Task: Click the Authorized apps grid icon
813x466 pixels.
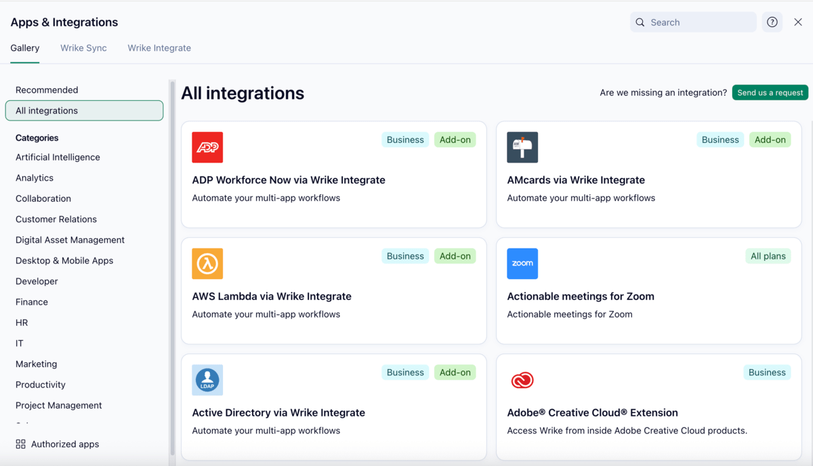Action: click(x=20, y=444)
